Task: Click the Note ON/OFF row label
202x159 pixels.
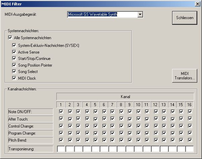Action: [31, 112]
